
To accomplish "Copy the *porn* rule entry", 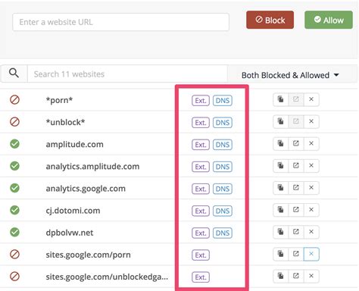I will pos(281,99).
